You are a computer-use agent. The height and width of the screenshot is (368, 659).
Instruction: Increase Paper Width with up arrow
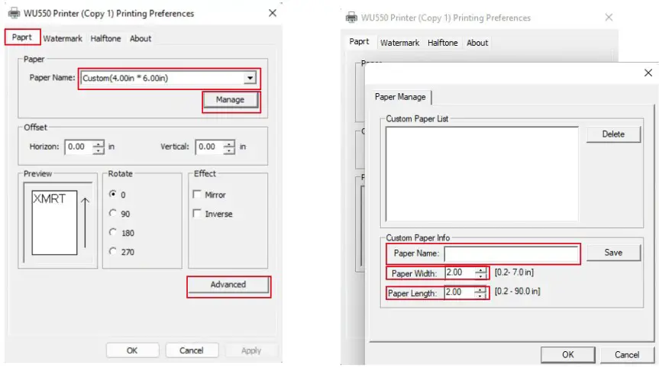point(481,270)
